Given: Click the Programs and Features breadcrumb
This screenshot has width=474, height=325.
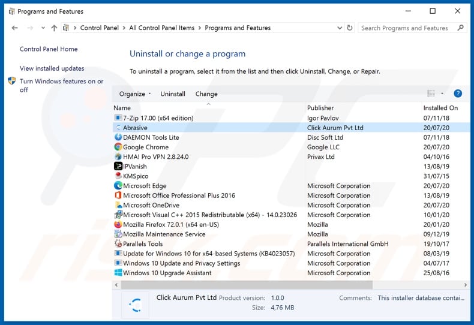Looking at the screenshot, I should (x=238, y=28).
